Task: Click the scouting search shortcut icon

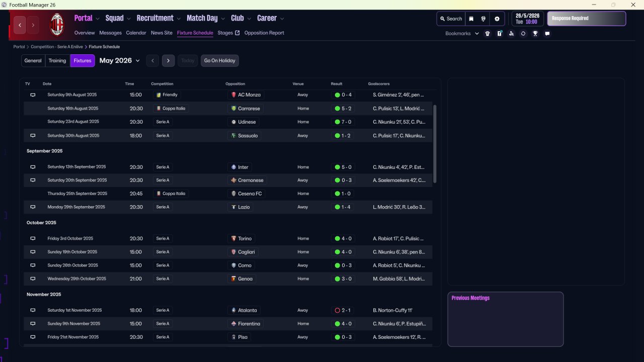Action: (512, 34)
